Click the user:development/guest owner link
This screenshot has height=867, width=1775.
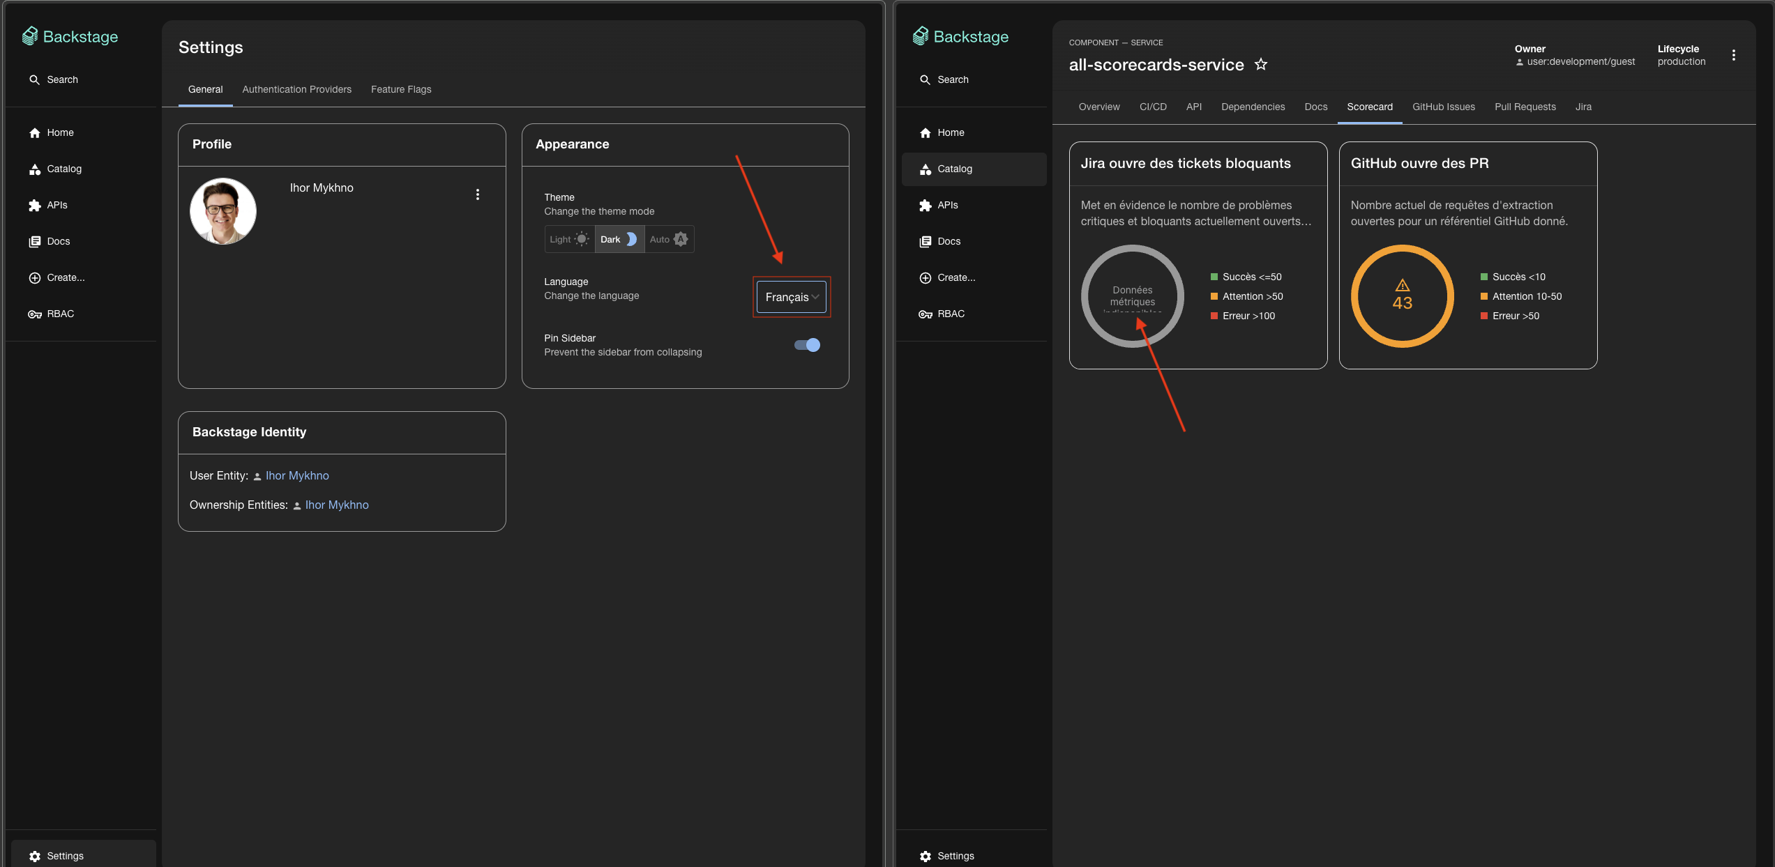point(1580,61)
